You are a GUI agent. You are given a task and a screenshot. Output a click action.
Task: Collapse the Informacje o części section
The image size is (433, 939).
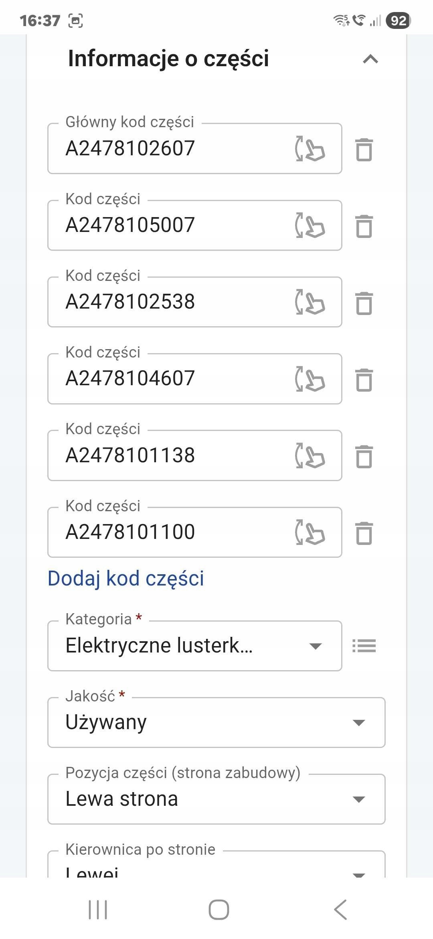click(370, 59)
